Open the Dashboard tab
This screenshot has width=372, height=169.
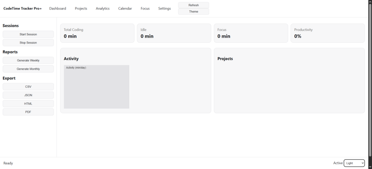pos(58,8)
